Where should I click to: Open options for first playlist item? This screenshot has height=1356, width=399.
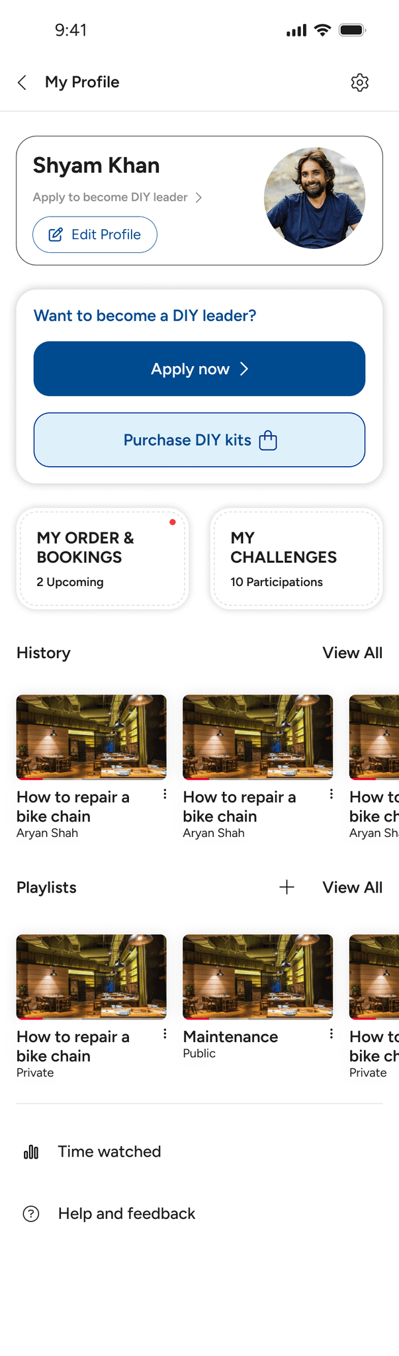(x=165, y=1034)
